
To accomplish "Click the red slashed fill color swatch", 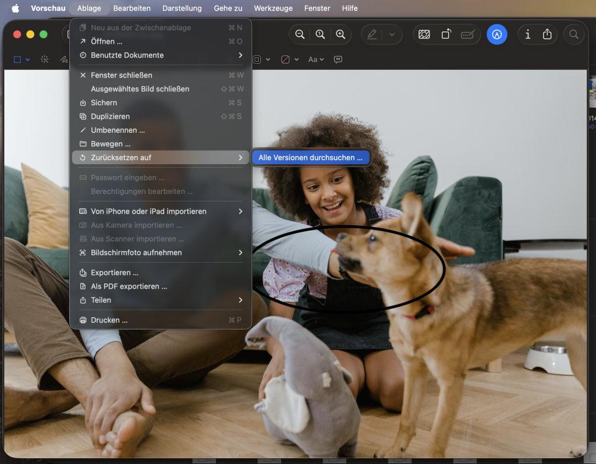I will 285,59.
